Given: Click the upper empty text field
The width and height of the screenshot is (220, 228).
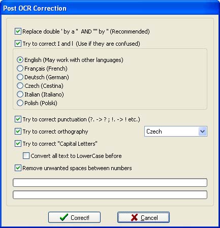Looking at the screenshot, I should pos(110,182).
